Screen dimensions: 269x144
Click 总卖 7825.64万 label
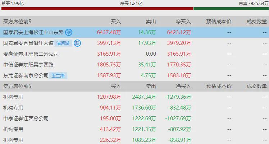click(x=254, y=4)
